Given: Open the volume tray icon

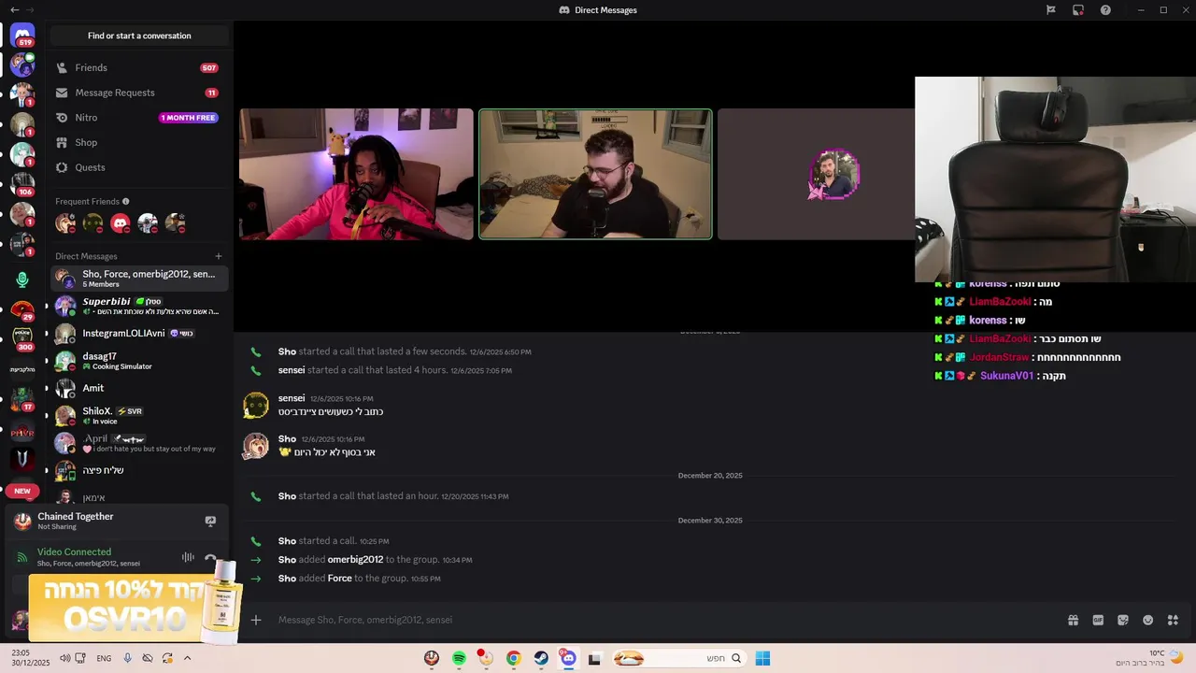Looking at the screenshot, I should click(x=64, y=658).
